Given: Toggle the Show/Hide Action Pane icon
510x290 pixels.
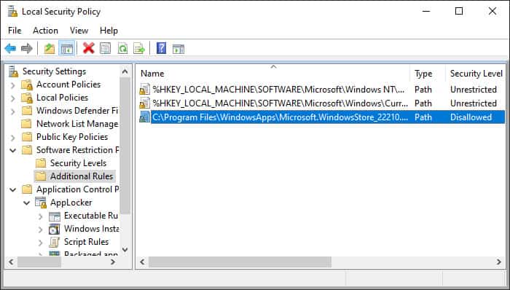Looking at the screenshot, I should coord(178,49).
